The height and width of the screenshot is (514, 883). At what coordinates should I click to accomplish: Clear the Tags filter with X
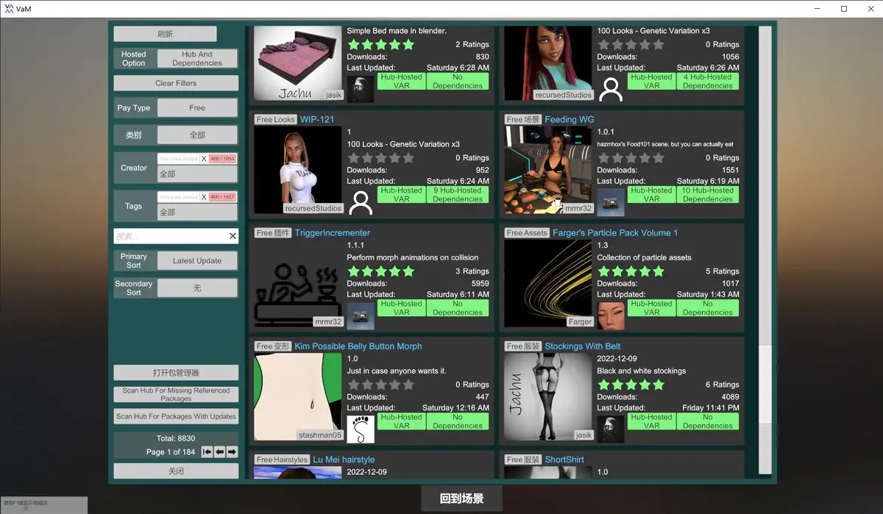point(204,197)
